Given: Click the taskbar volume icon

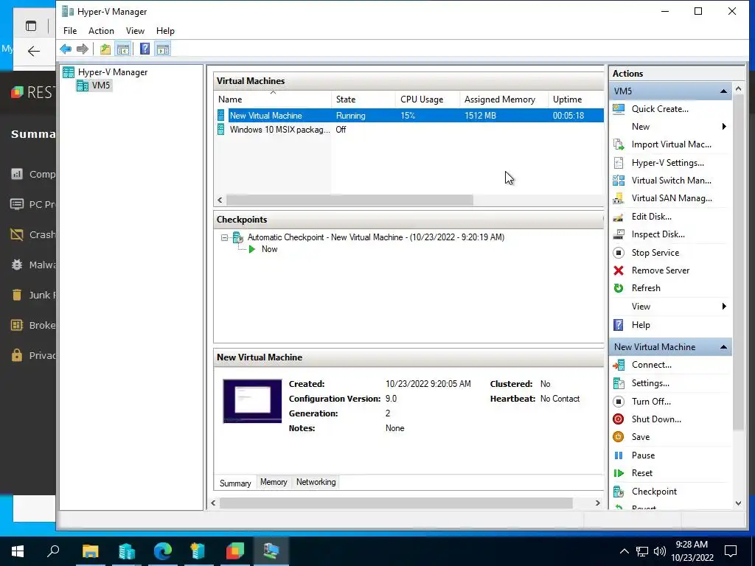Looking at the screenshot, I should pyautogui.click(x=660, y=551).
